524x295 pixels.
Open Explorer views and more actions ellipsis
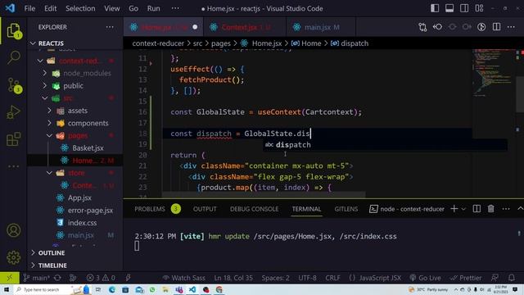(x=110, y=27)
